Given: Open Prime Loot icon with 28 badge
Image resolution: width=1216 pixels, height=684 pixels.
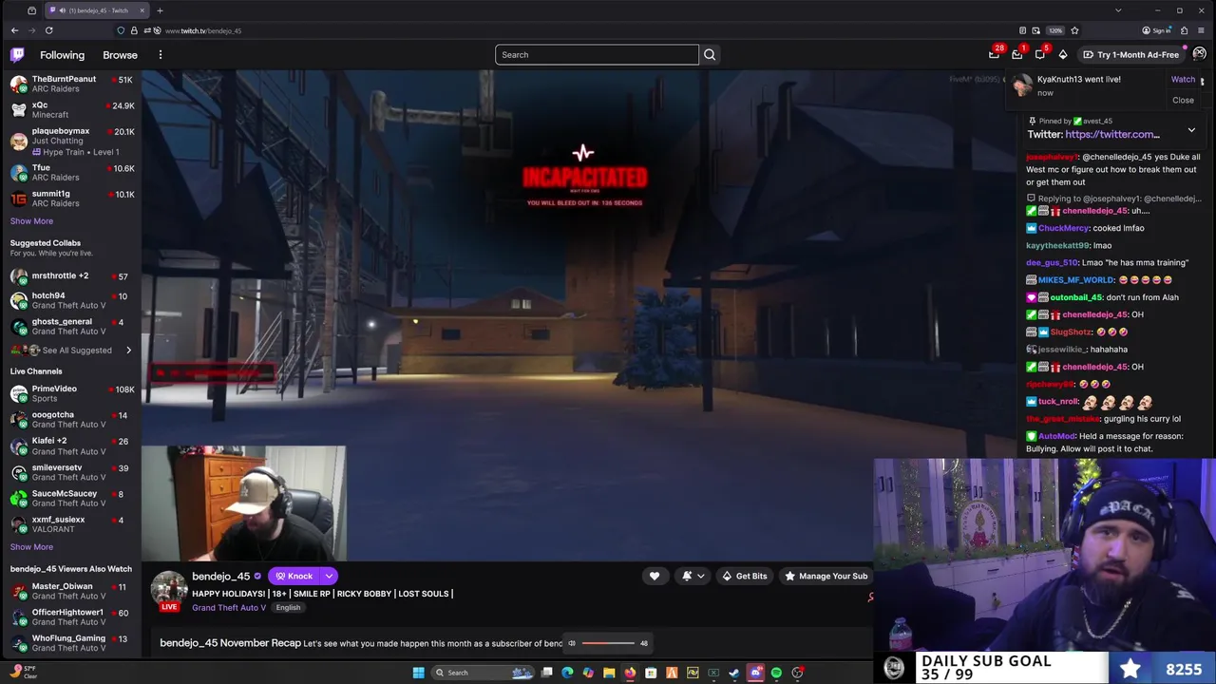Looking at the screenshot, I should [995, 54].
